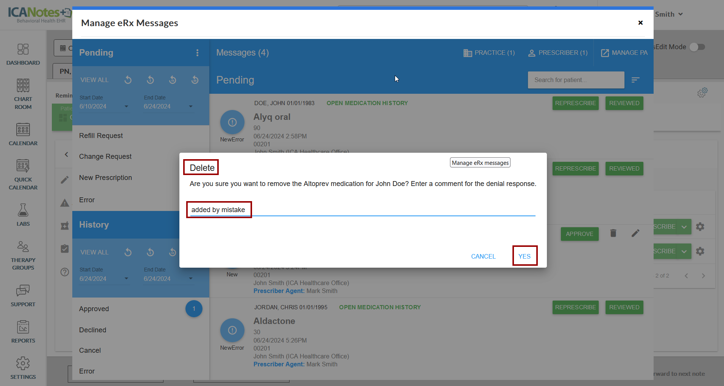The height and width of the screenshot is (386, 724).
Task: Click REPRESCRIBE for Alyq oral
Action: (576, 103)
